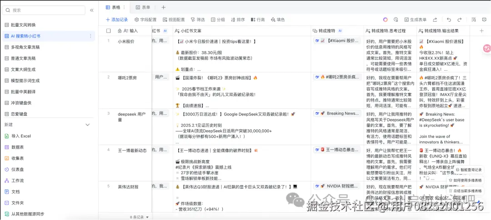Click the share arrow icon
491x220 pixels.
pos(435,20)
